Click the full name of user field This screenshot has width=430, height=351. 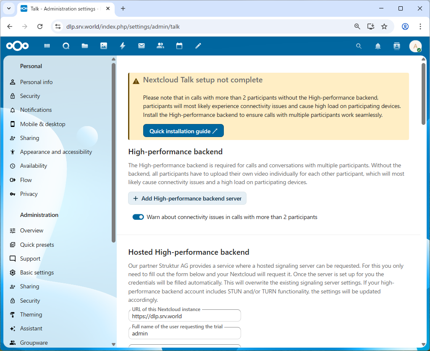pyautogui.click(x=185, y=333)
